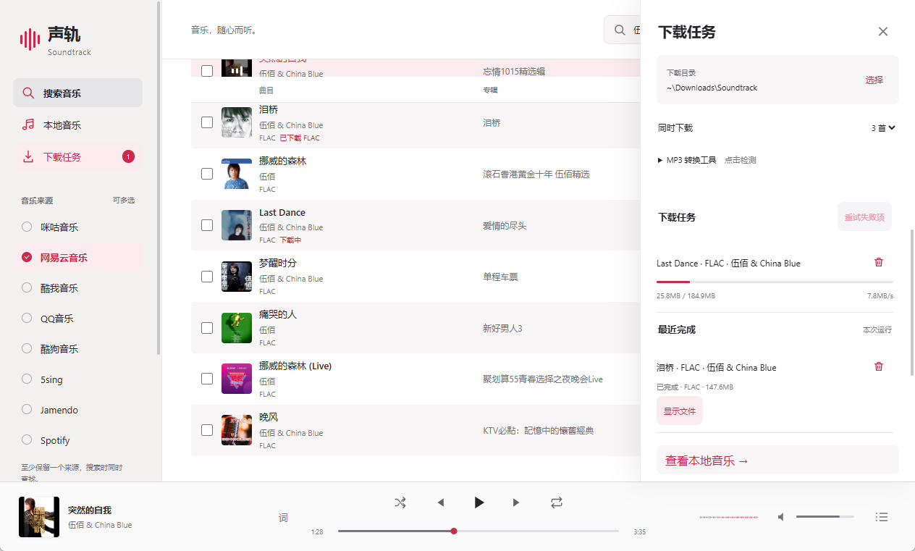Open the playlist queue icon
915x551 pixels.
pos(881,517)
